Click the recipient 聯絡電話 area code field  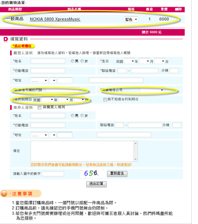tap(119, 125)
